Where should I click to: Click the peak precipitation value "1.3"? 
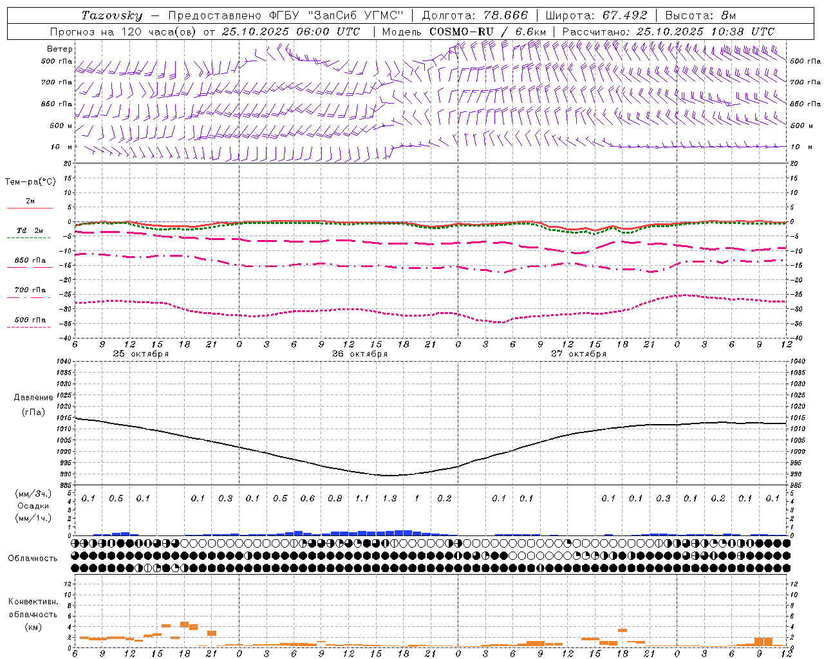point(389,499)
